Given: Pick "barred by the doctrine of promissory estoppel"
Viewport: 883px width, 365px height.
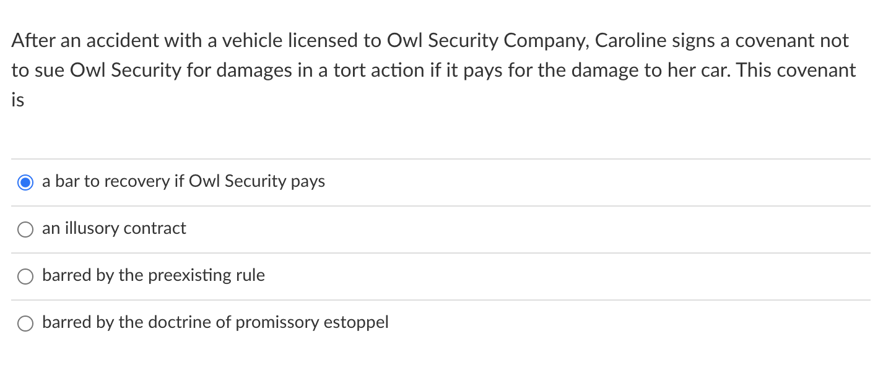Looking at the screenshot, I should click(25, 323).
